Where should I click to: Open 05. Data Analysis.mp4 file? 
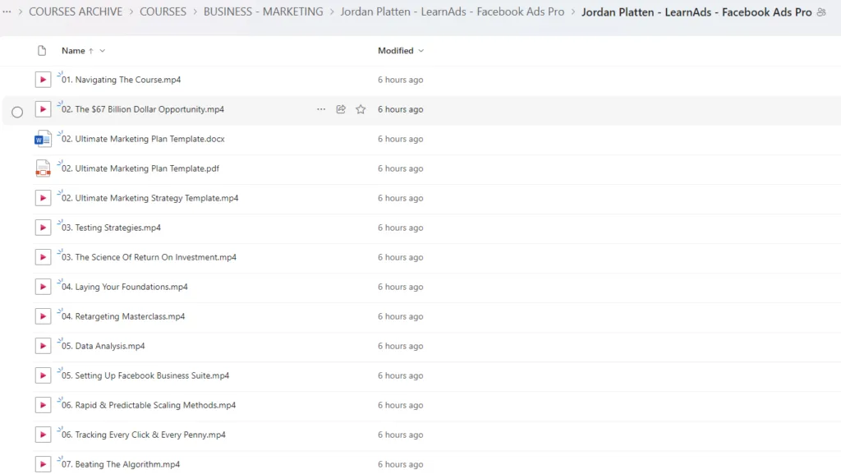point(103,346)
